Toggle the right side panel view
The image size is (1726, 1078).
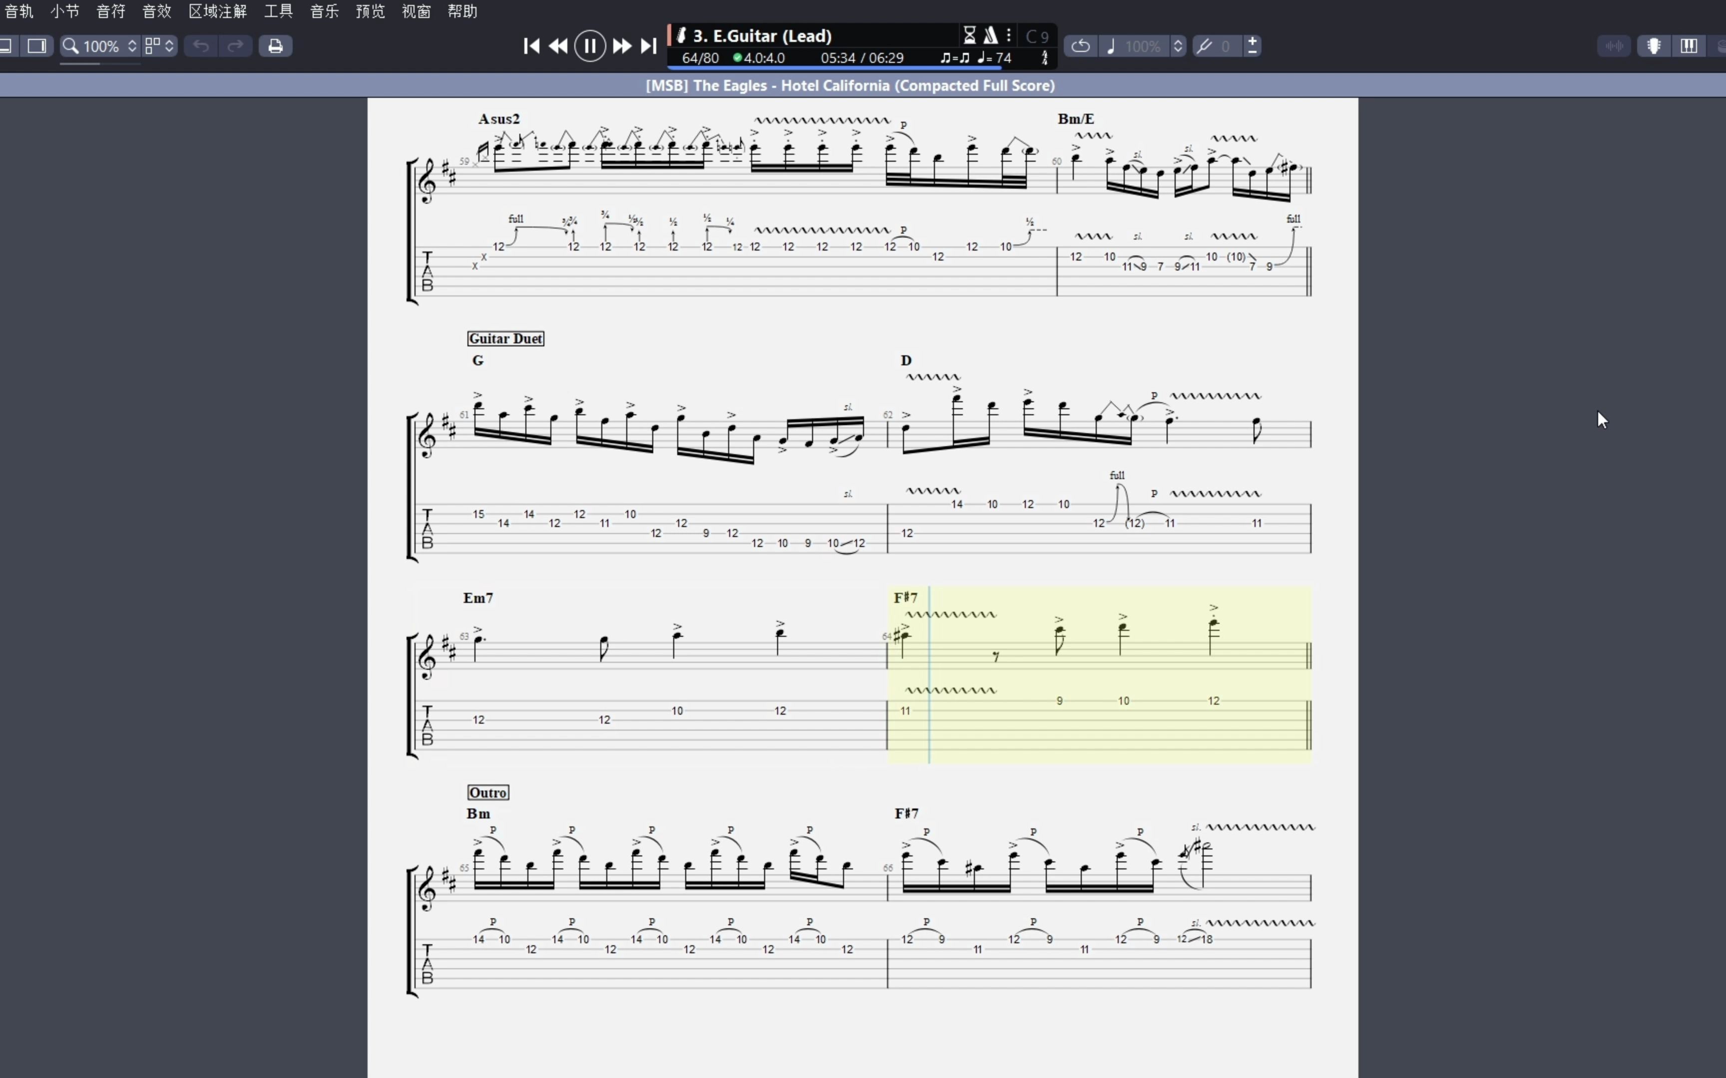(x=36, y=46)
